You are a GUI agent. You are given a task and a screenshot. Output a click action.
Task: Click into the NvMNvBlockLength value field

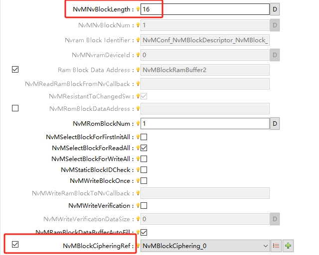coord(204,9)
